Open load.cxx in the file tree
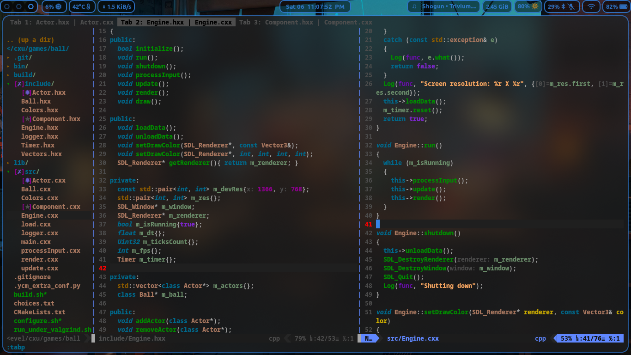Image resolution: width=631 pixels, height=355 pixels. click(36, 224)
